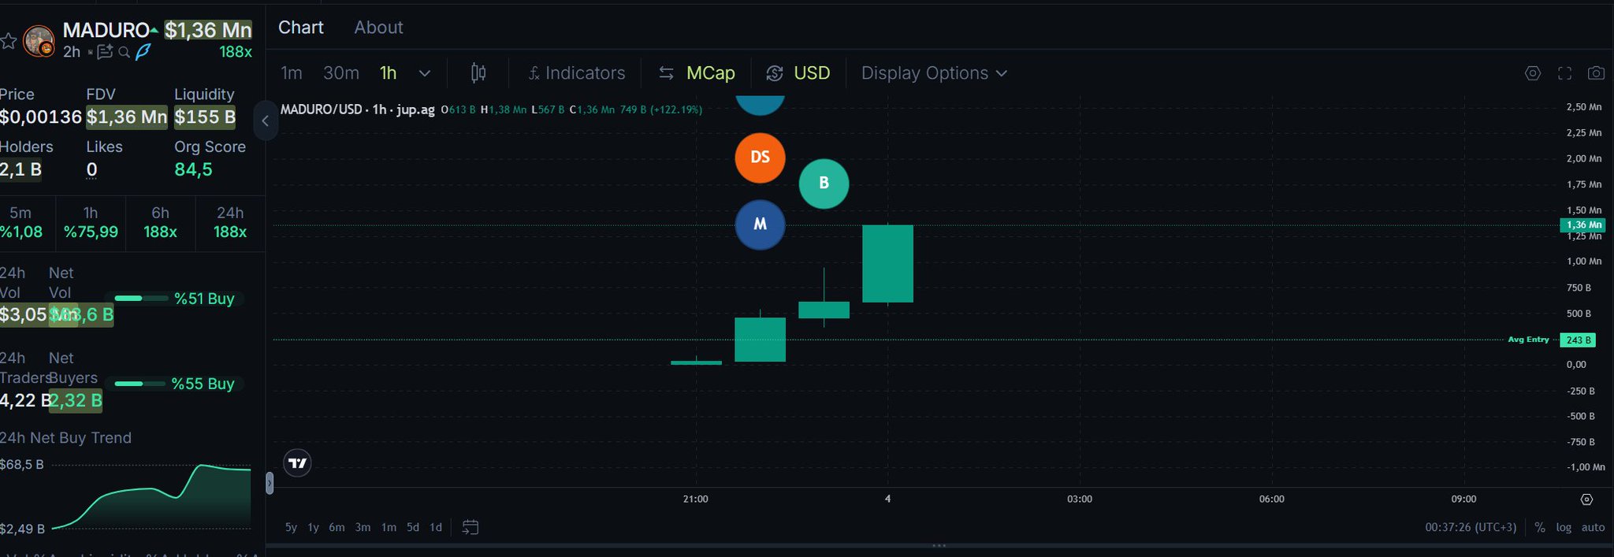Toggle log scale on price axis
Screen dimensions: 1614x557
(x=1564, y=527)
